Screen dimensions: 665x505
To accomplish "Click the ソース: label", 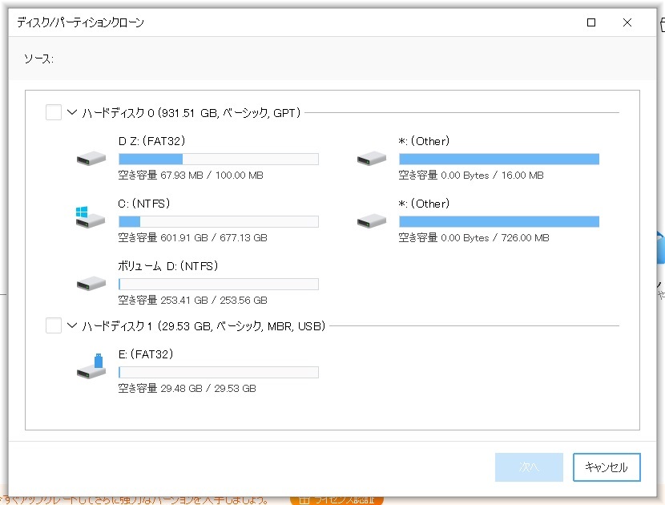I will click(x=38, y=59).
